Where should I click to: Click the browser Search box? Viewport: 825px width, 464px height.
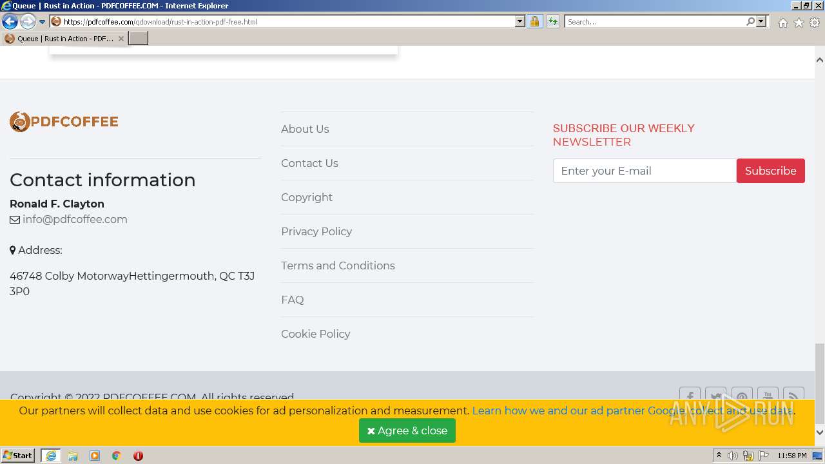coord(655,21)
